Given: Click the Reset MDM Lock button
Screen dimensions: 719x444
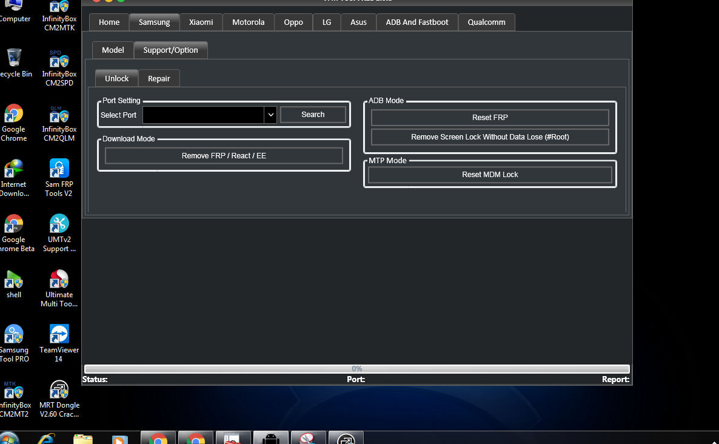Looking at the screenshot, I should pyautogui.click(x=490, y=174).
